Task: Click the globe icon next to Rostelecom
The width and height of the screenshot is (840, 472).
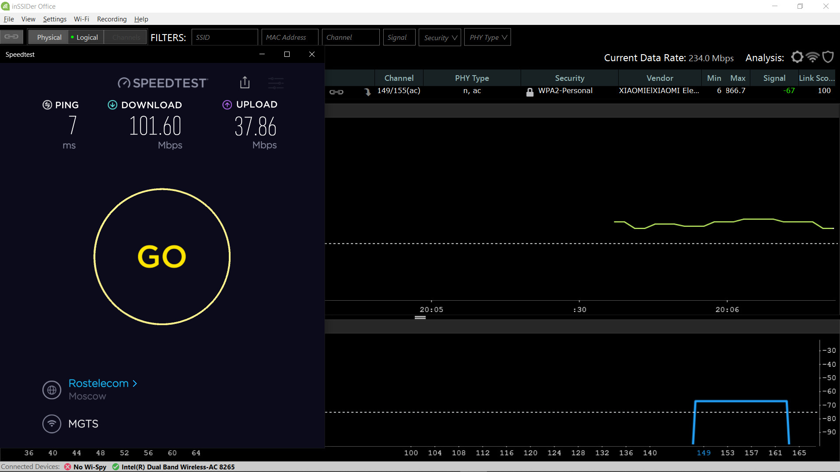Action: pyautogui.click(x=52, y=390)
